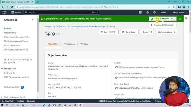This screenshot has height=107, width=191.
Task: Go to Amazon S3 breadcrumb link
Action: click(50, 26)
